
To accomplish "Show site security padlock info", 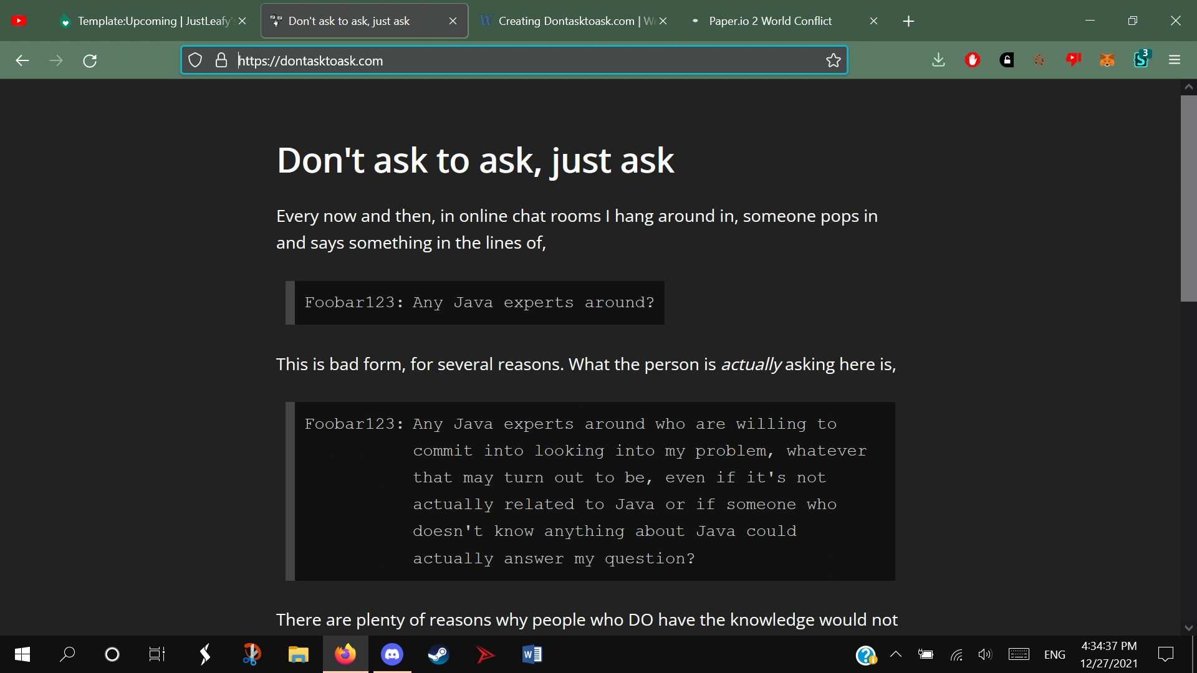I will coord(221,60).
